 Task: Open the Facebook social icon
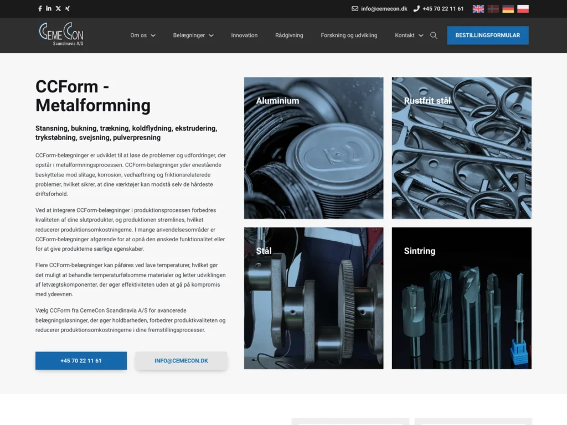coord(40,9)
